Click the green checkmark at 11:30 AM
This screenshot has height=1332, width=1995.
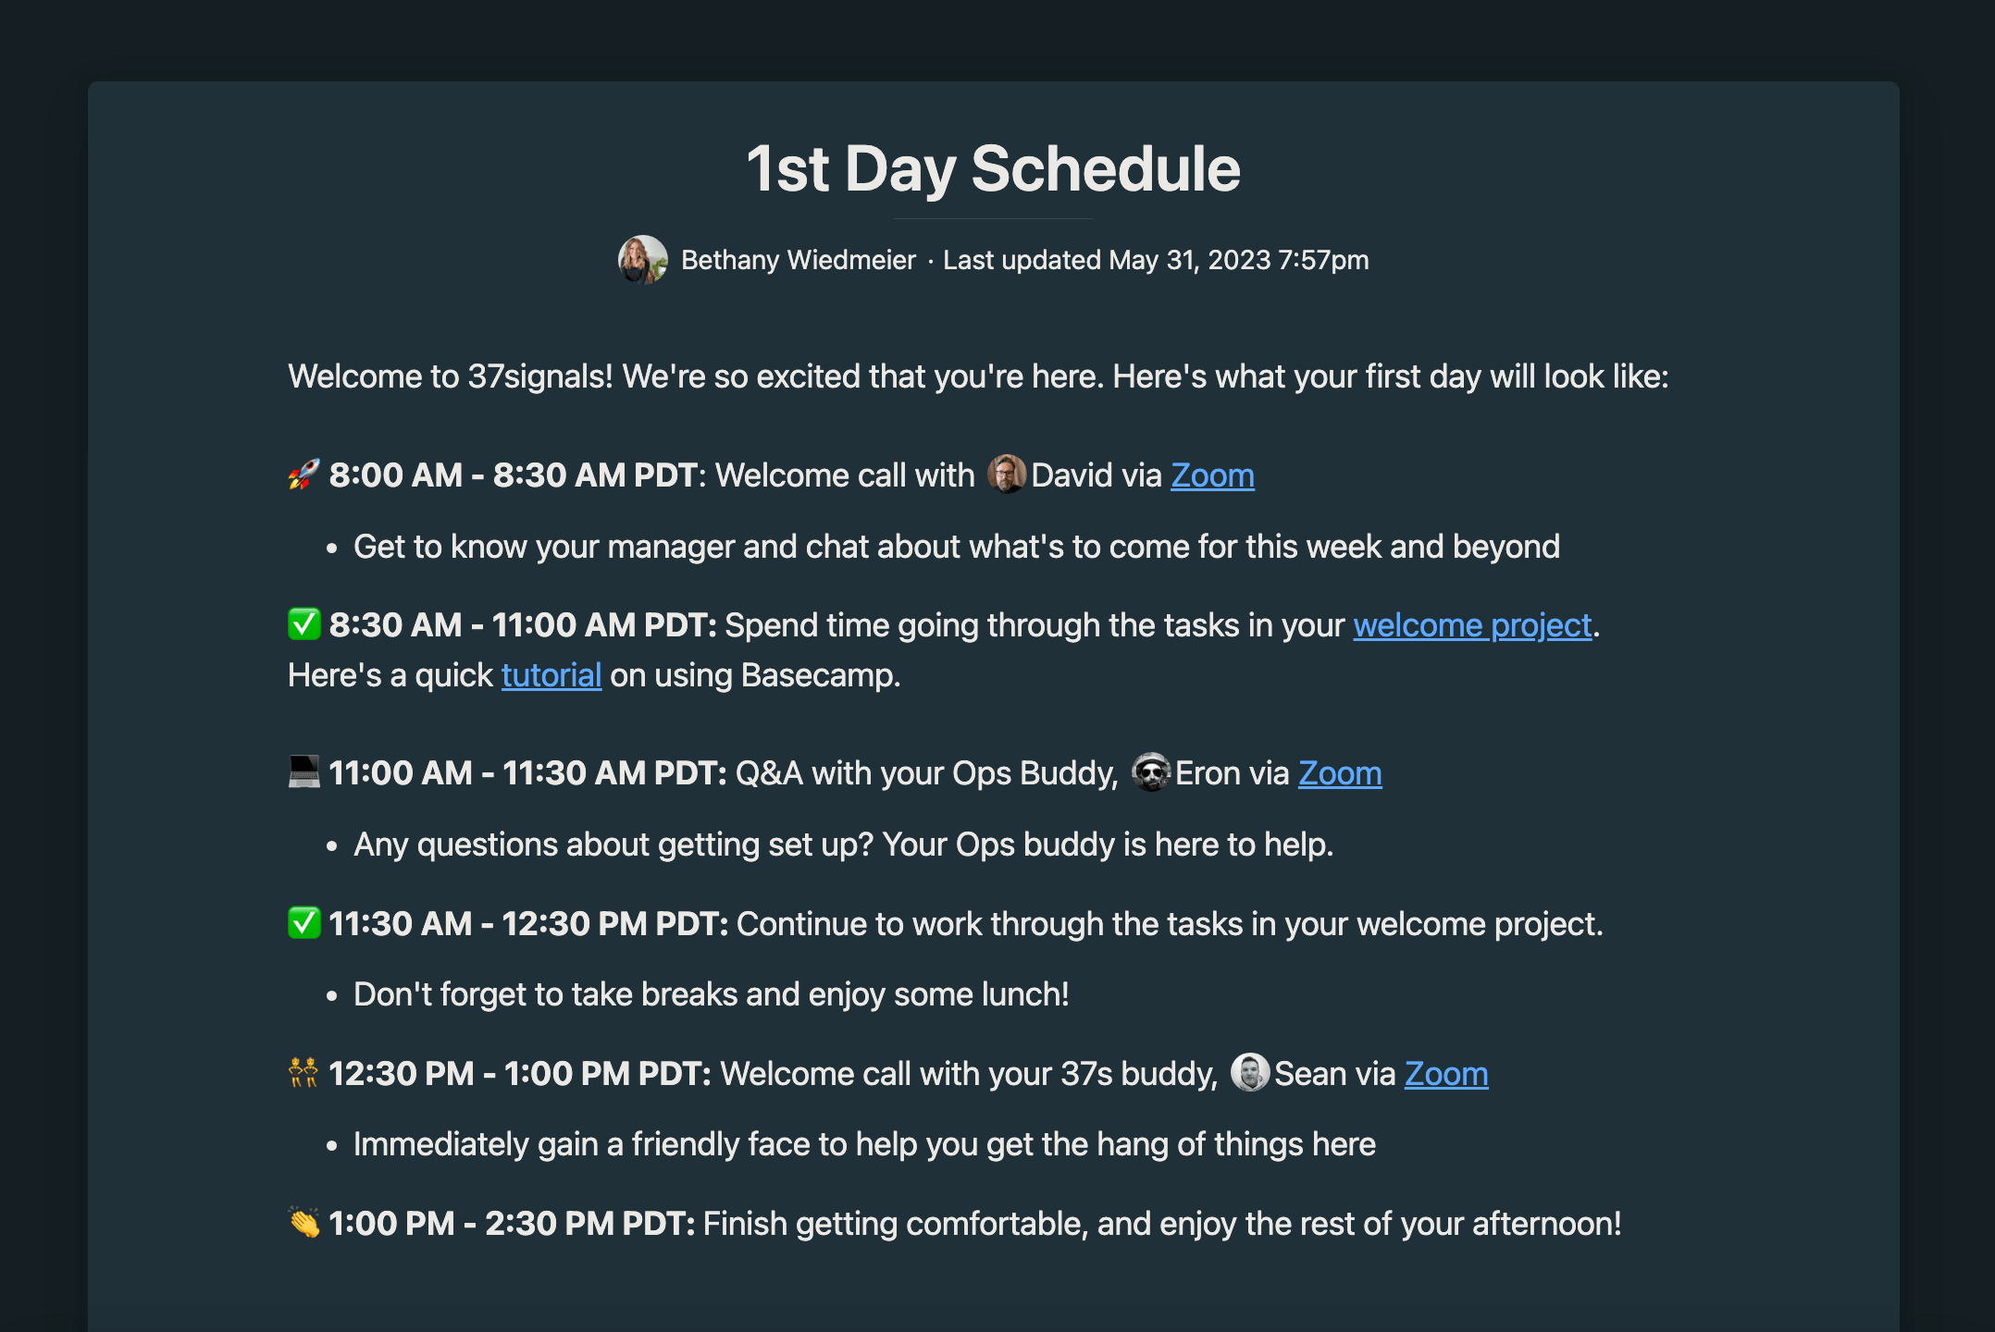(304, 923)
